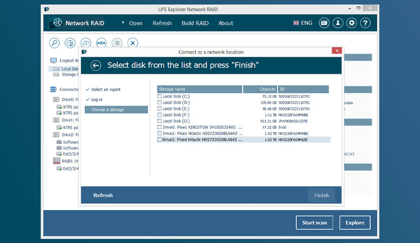Click Refresh in the top menu
This screenshot has height=243, width=420.
pos(162,23)
